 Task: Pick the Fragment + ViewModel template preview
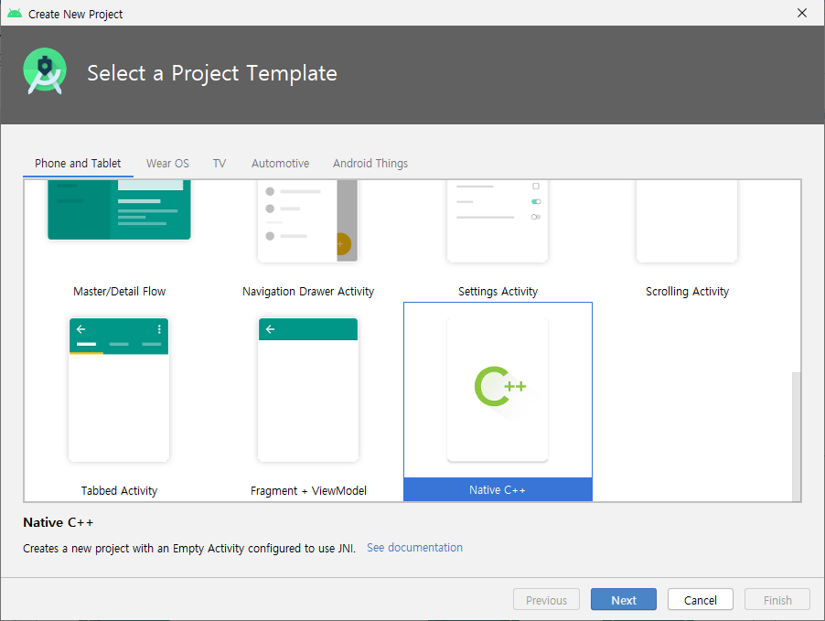tap(308, 390)
